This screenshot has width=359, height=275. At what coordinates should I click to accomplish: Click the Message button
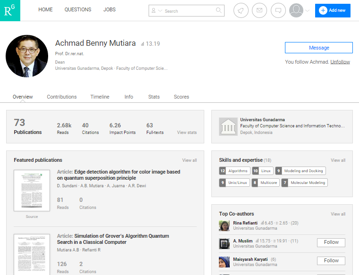[x=319, y=48]
